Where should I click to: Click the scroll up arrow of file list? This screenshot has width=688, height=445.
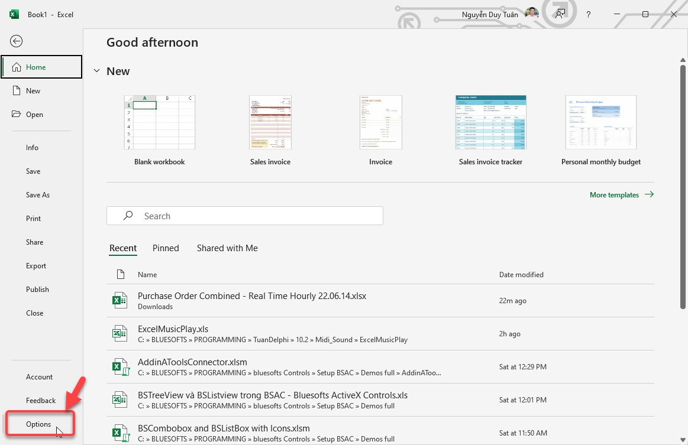pos(683,60)
